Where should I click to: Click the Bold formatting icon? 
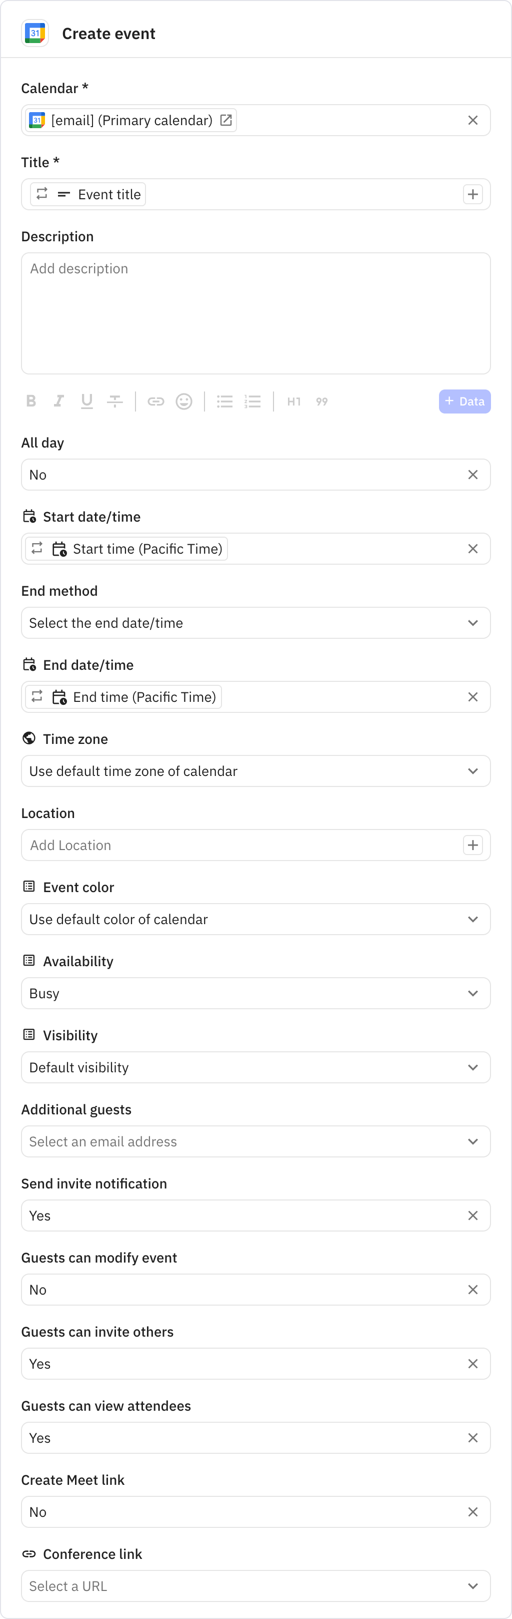[30, 401]
